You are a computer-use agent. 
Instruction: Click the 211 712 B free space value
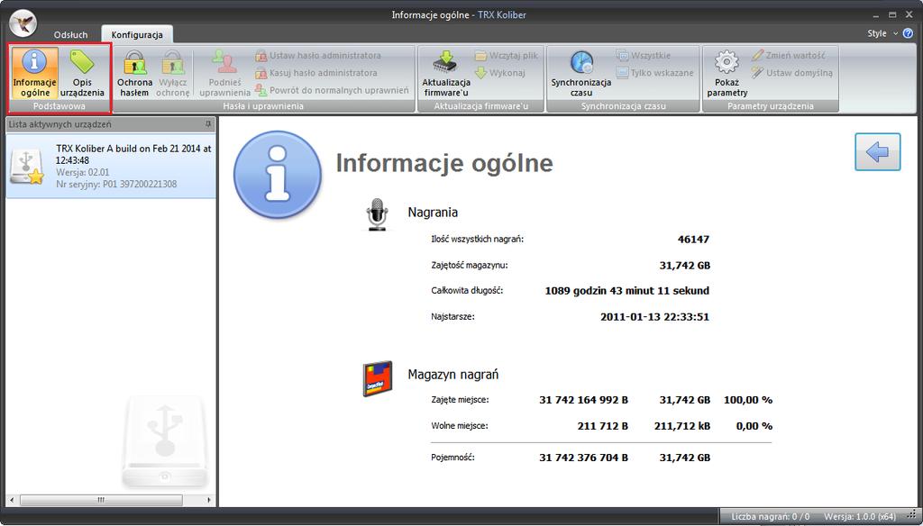(x=603, y=426)
